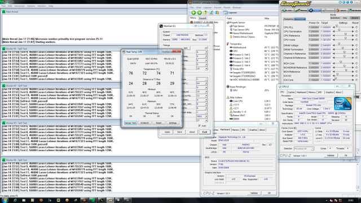Open the Options menu in Prime95
Screen dimensions: 361x203
click(x=31, y=6)
